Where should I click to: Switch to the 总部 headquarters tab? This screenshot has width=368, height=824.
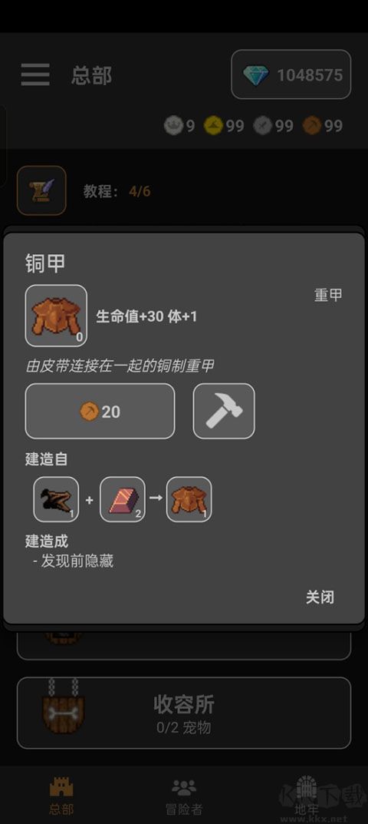(x=61, y=795)
